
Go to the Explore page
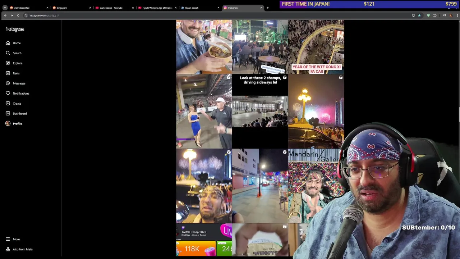tap(14, 63)
